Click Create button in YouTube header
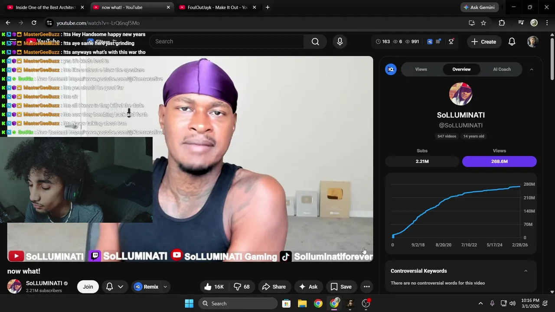555x312 pixels. (x=483, y=42)
